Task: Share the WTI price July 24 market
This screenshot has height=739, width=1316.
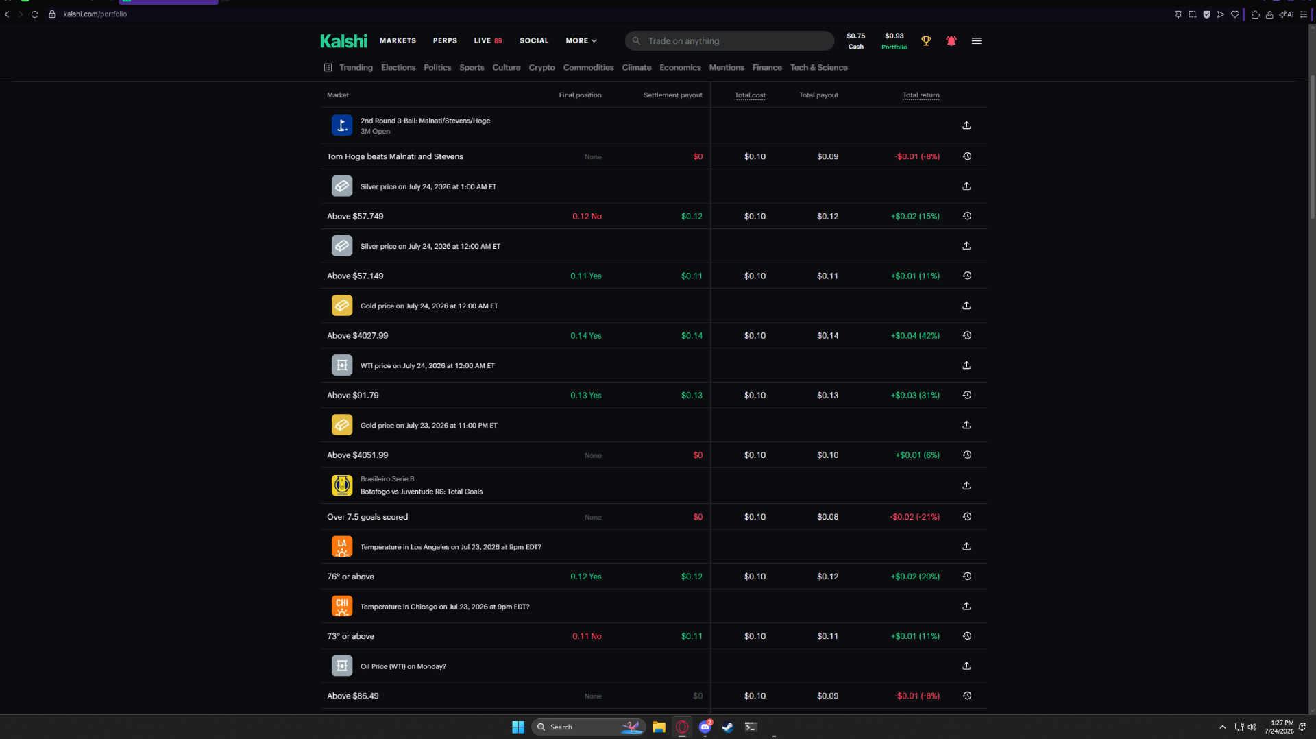Action: point(966,365)
